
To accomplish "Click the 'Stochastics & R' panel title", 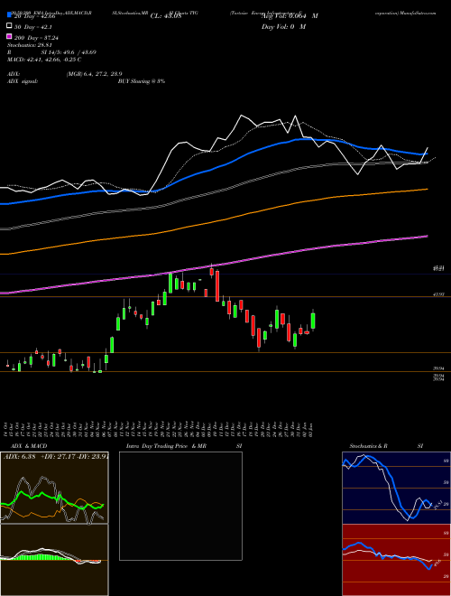I will [368, 446].
